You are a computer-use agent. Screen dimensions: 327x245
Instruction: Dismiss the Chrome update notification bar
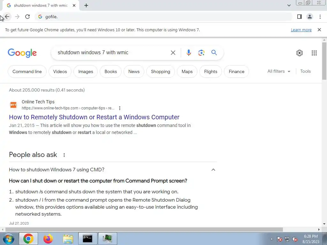pos(319,30)
